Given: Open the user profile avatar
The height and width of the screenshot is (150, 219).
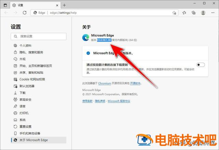Looking at the screenshot, I should [x=203, y=13].
